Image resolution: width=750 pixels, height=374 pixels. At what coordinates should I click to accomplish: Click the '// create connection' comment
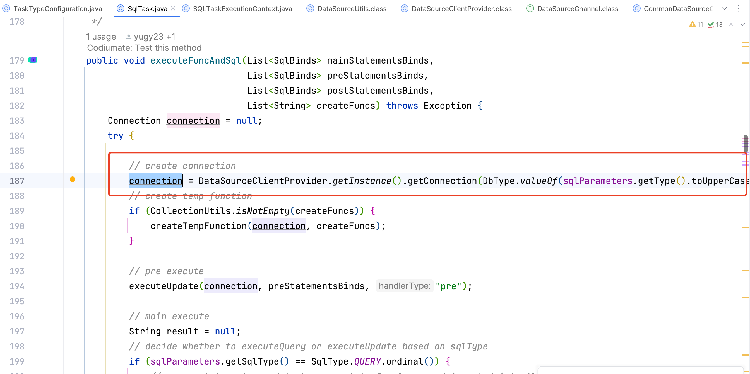[x=182, y=166]
